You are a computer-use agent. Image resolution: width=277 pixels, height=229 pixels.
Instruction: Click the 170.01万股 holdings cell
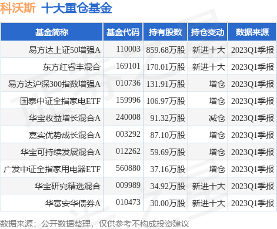[166, 67]
